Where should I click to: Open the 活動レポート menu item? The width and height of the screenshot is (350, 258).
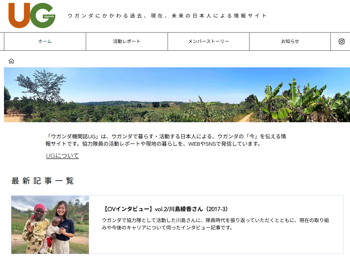coord(127,41)
